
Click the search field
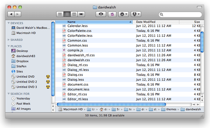(x=180, y=14)
